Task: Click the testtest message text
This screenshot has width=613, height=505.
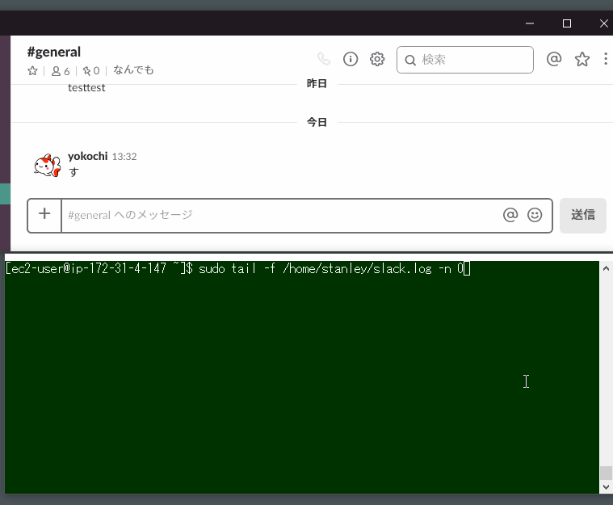Action: click(86, 87)
